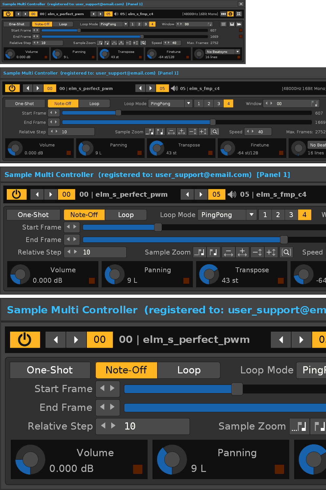Image resolution: width=326 pixels, height=490 pixels.
Task: Click the Speed value field in second-smallest panel
Action: [x=260, y=132]
